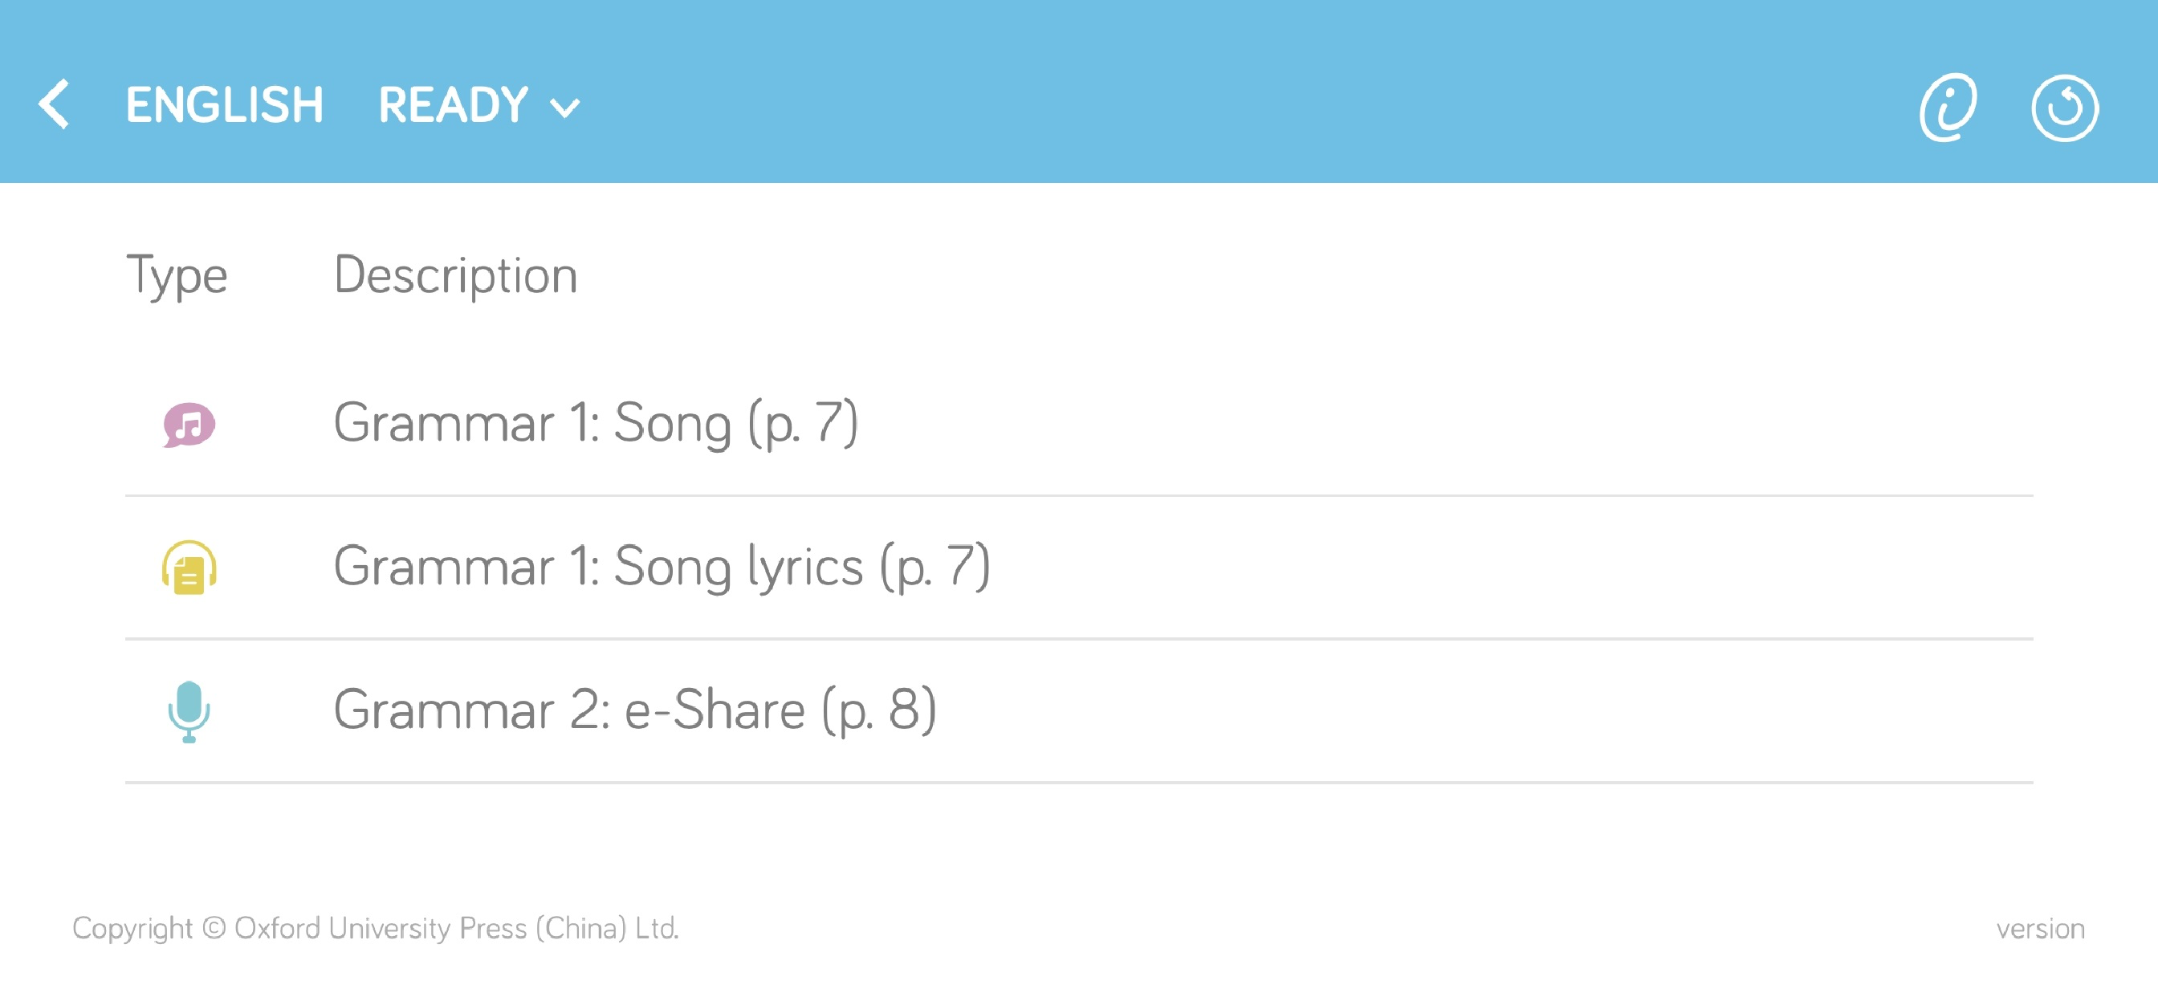Open Grammar 2: e-Share
The image size is (2158, 997).
point(634,710)
